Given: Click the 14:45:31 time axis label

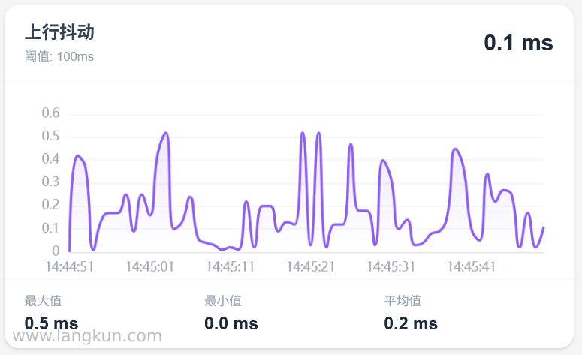Looking at the screenshot, I should [391, 266].
